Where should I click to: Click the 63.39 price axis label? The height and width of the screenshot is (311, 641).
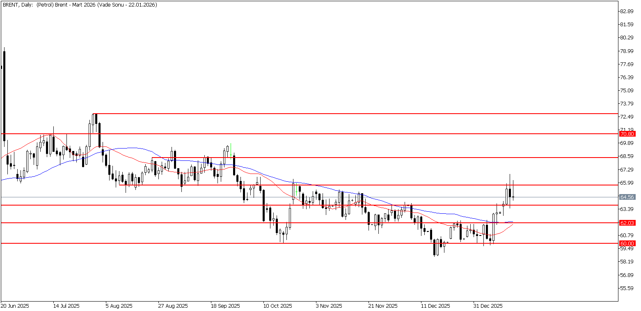[x=627, y=209]
